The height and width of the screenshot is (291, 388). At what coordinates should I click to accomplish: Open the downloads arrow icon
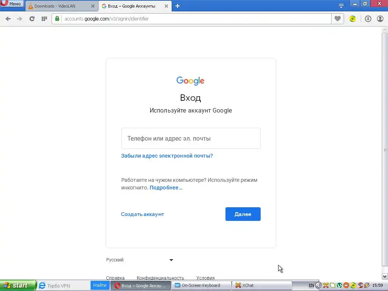[368, 19]
